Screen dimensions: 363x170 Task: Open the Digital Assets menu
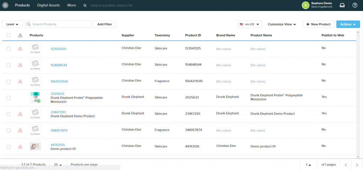point(49,5)
